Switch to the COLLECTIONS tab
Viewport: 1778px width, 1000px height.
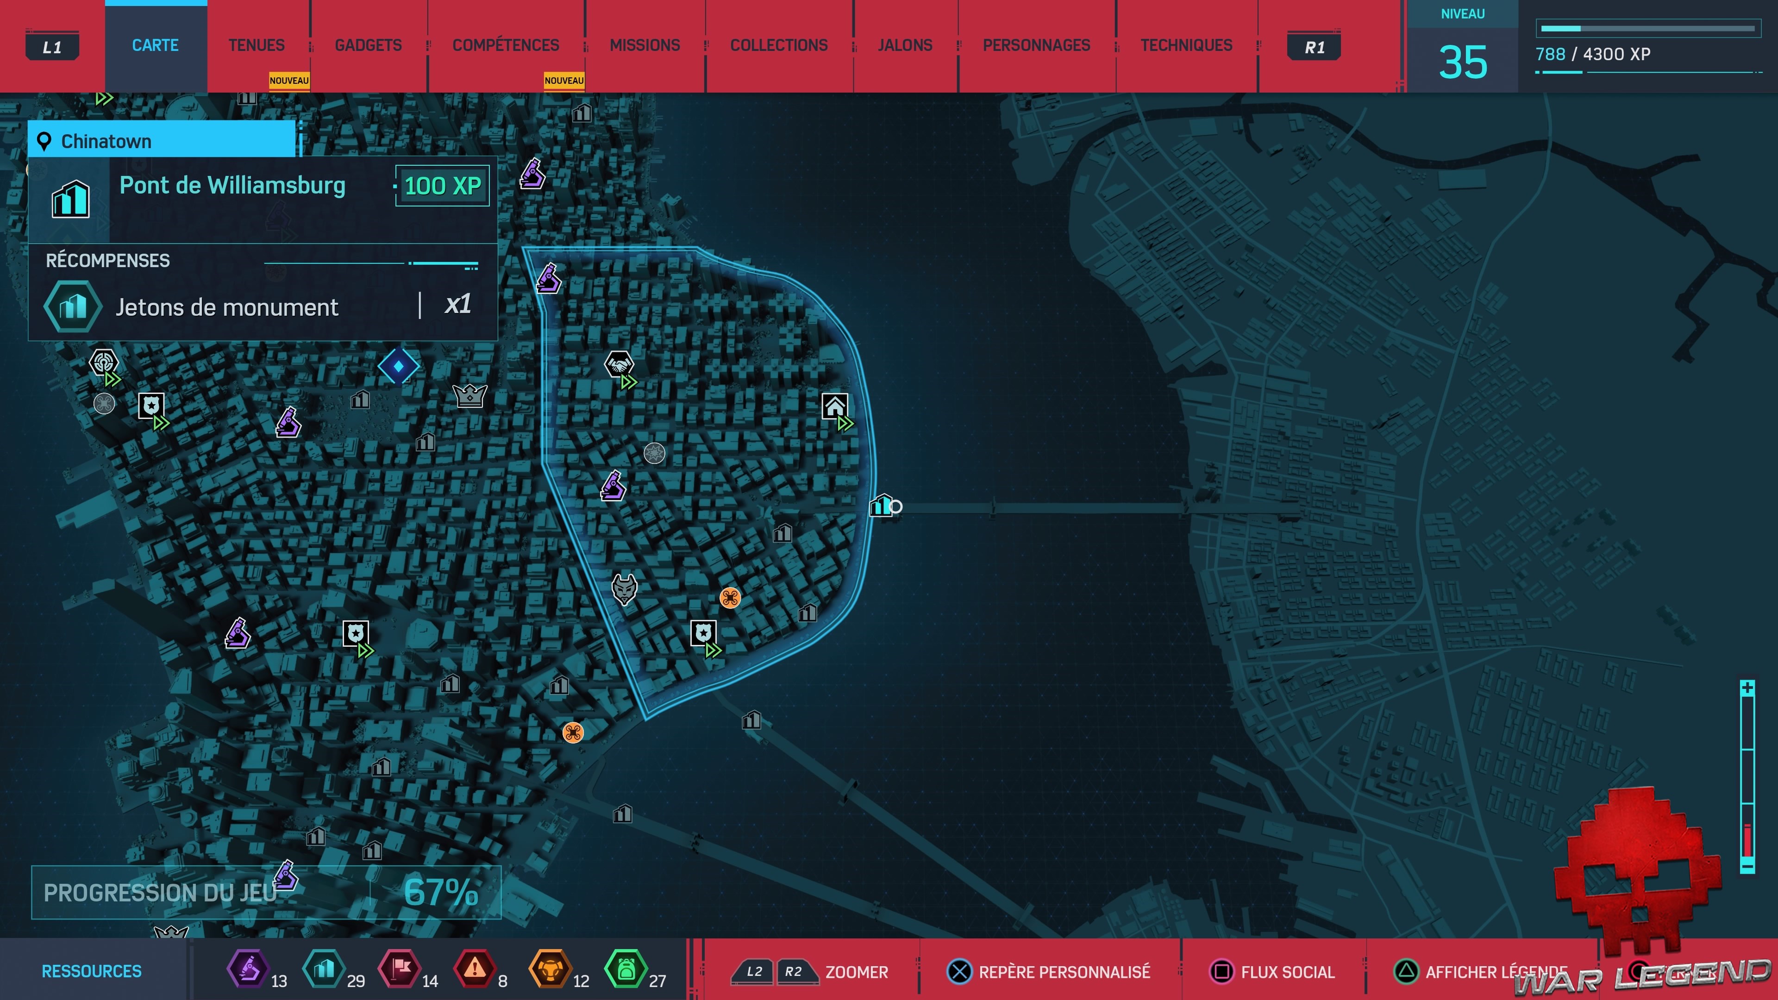pos(778,45)
